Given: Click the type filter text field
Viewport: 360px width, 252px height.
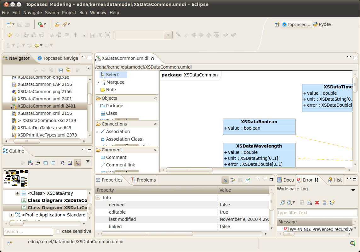Looking at the screenshot, I should pos(317,213).
